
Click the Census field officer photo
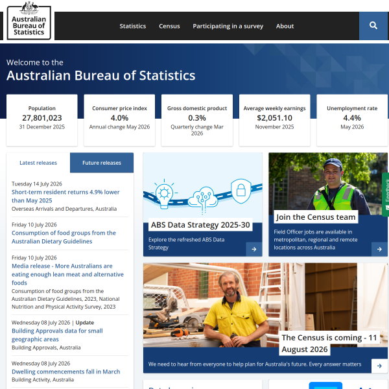point(328,183)
